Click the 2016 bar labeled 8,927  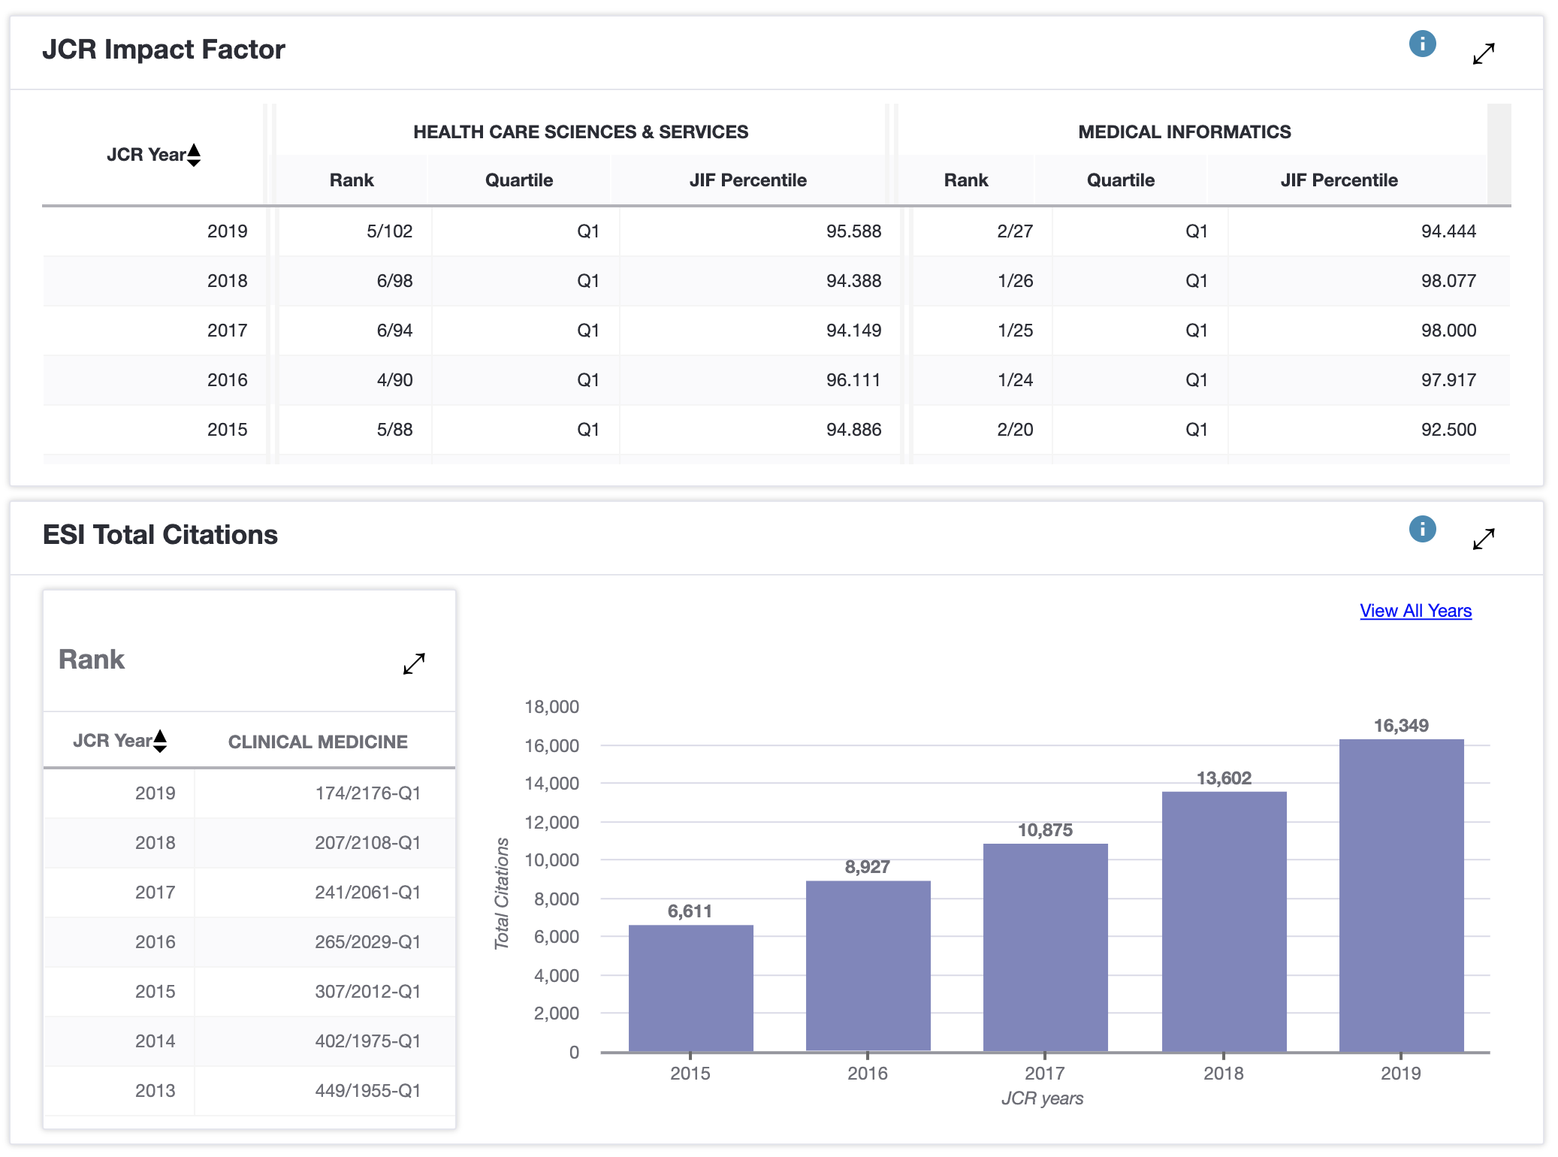[868, 965]
